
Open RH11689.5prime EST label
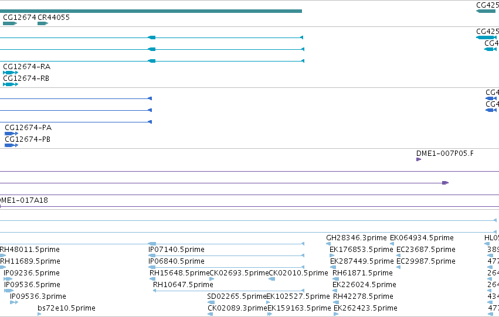point(30,261)
